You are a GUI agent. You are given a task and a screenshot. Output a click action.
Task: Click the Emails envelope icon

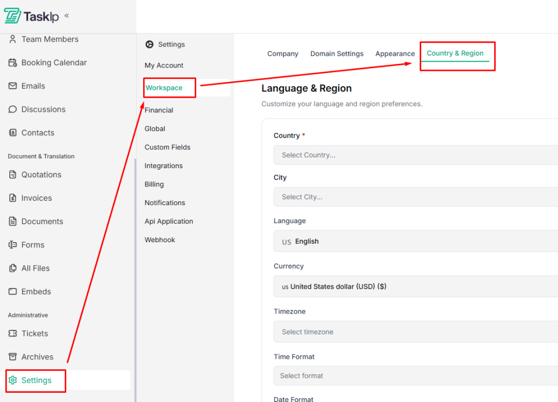(x=13, y=86)
